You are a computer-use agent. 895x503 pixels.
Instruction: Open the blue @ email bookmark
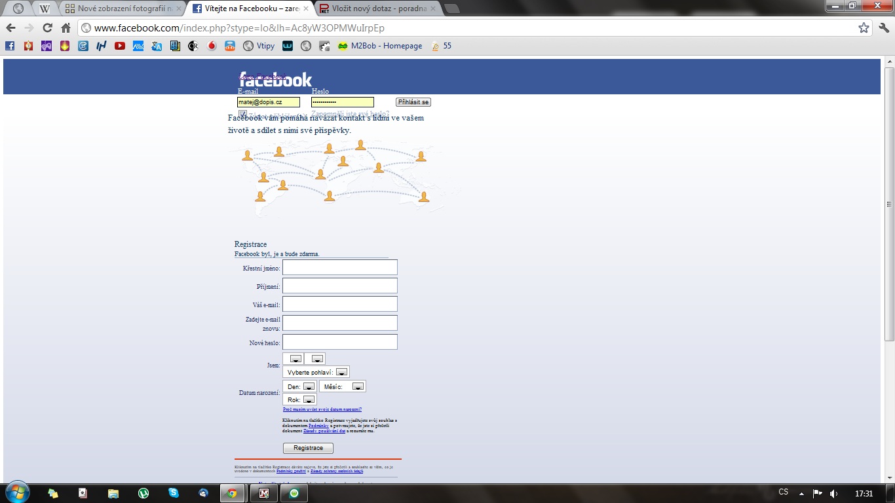[x=83, y=46]
